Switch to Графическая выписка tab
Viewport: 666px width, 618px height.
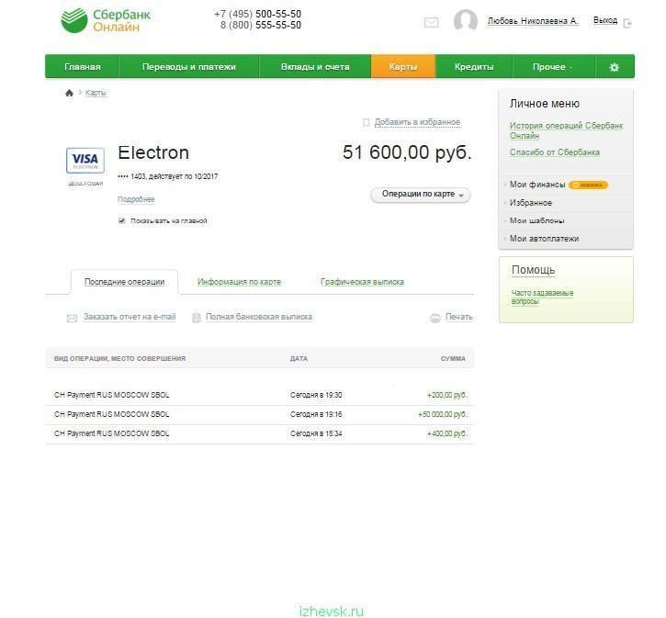(362, 282)
